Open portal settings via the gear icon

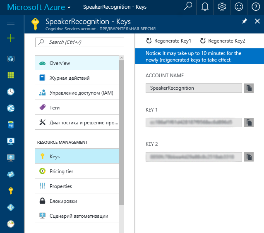pos(222,7)
